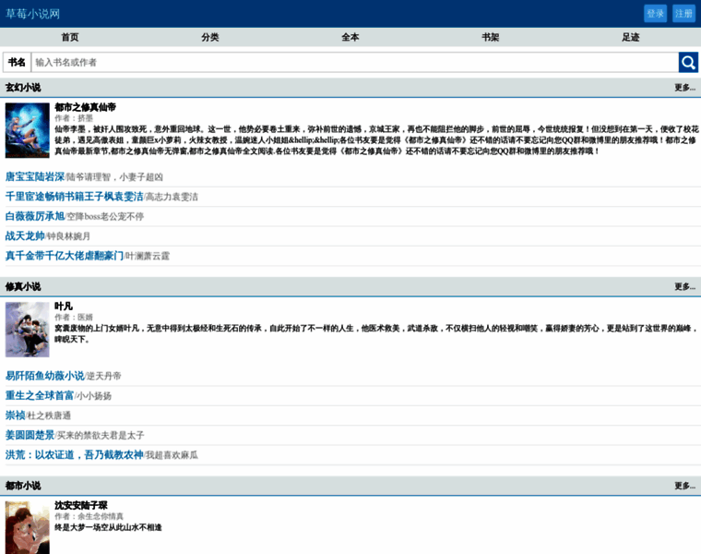Screen dimensions: 701x554
Task: Open the 叶凡 title link
Action: click(x=64, y=307)
